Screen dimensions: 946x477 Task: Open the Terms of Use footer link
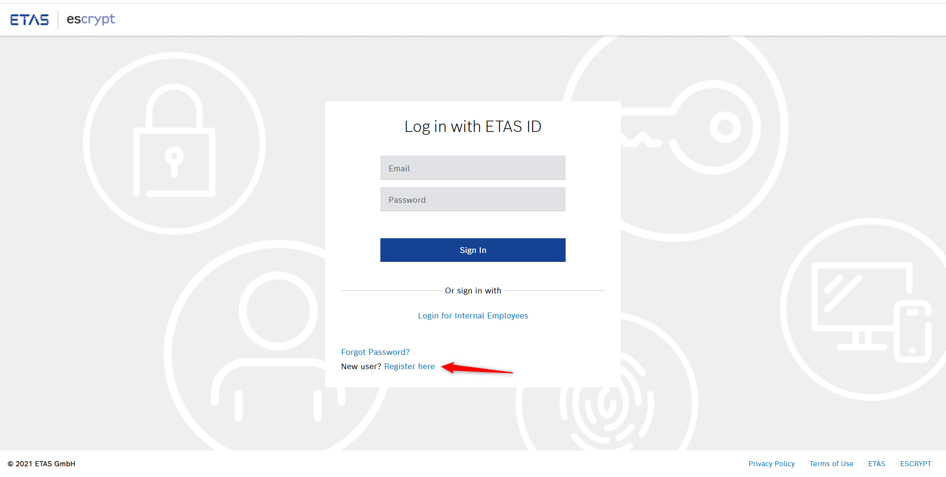coord(831,464)
